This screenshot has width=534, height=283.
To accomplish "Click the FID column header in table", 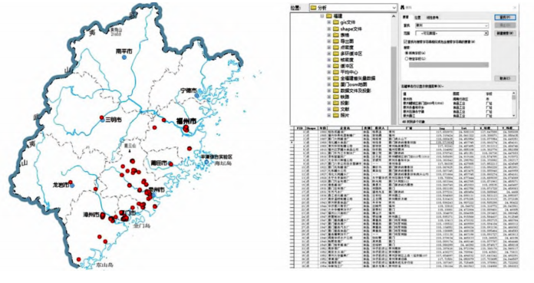I will coord(300,128).
